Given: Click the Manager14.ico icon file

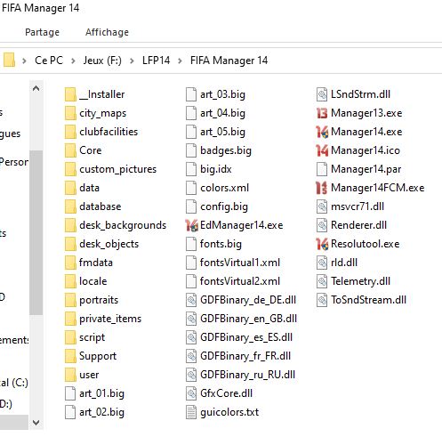Looking at the screenshot, I should click(322, 150).
